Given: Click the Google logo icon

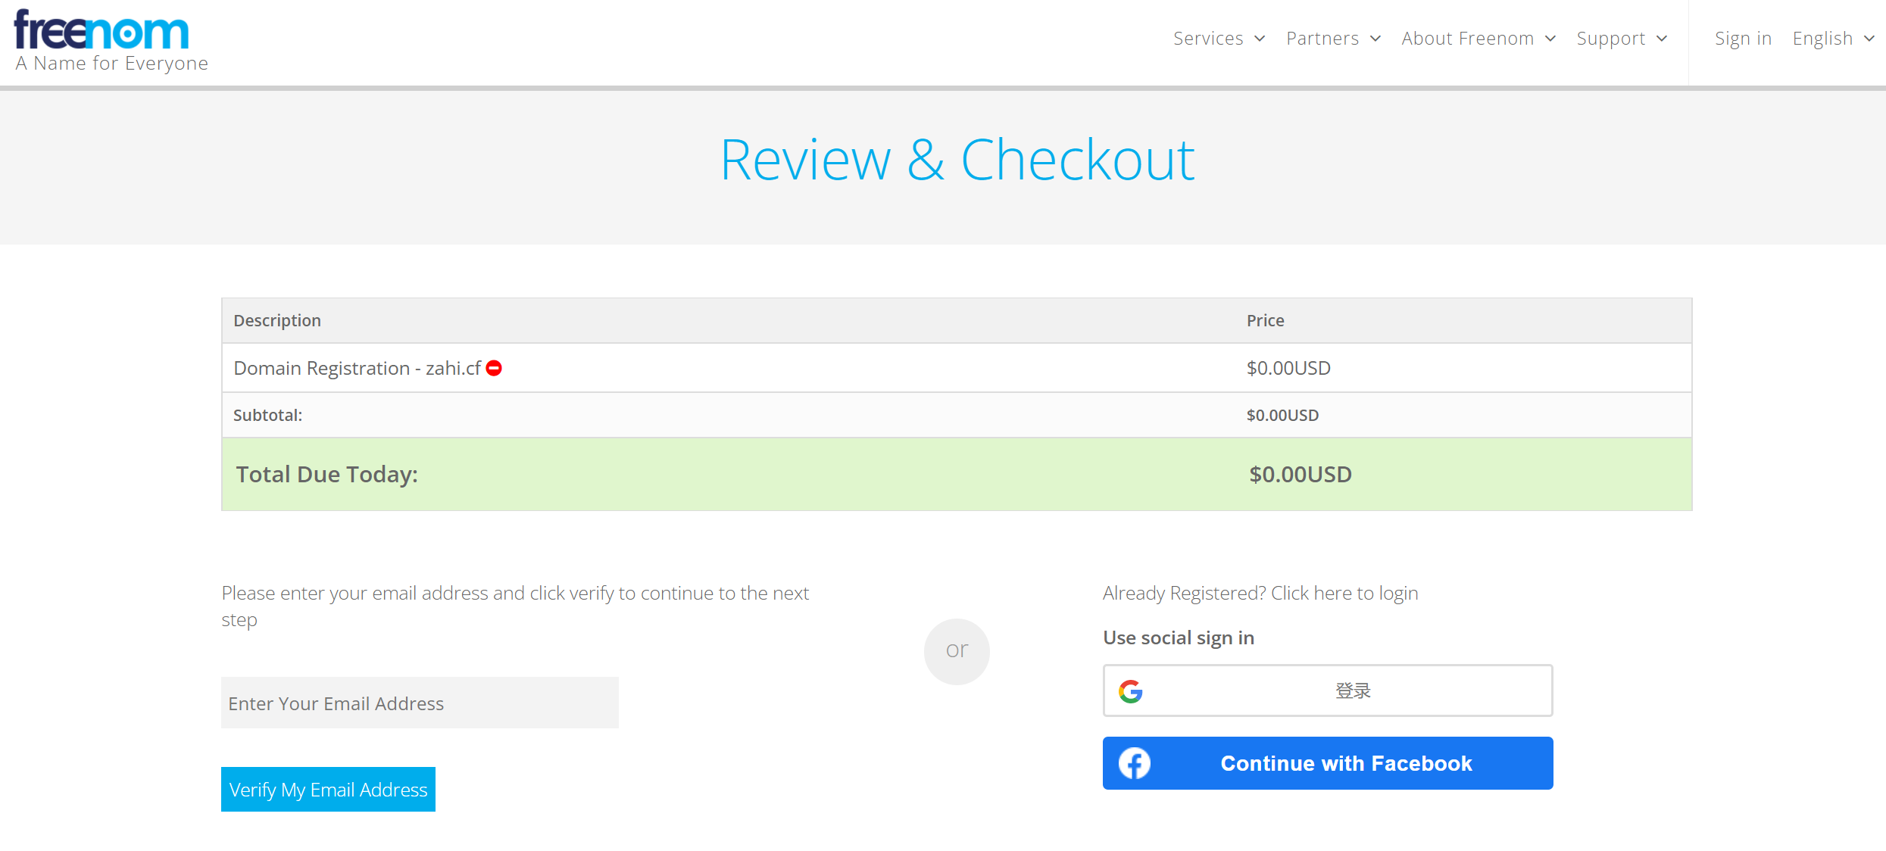Looking at the screenshot, I should click(1131, 690).
